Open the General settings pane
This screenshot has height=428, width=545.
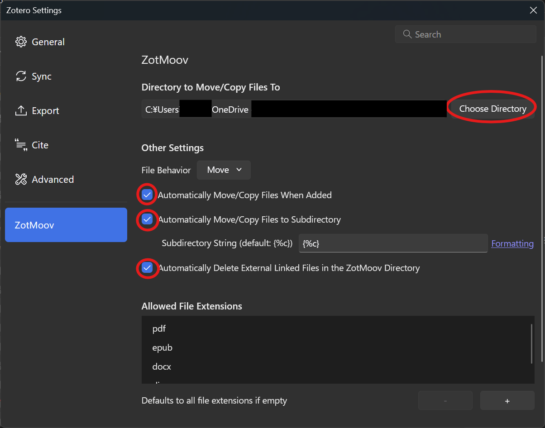coord(66,42)
